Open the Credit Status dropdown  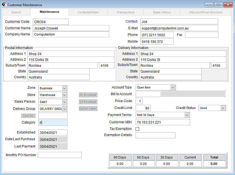(x=223, y=108)
